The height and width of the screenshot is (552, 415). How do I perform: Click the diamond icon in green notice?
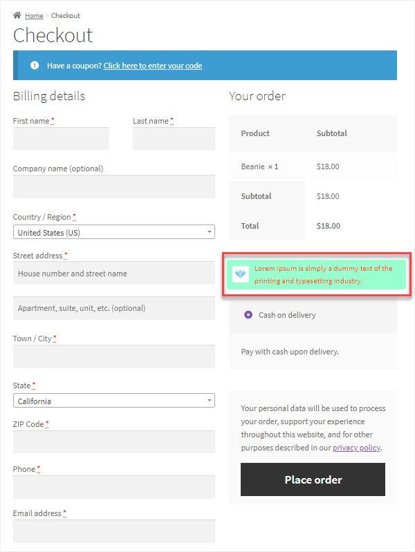pos(241,274)
